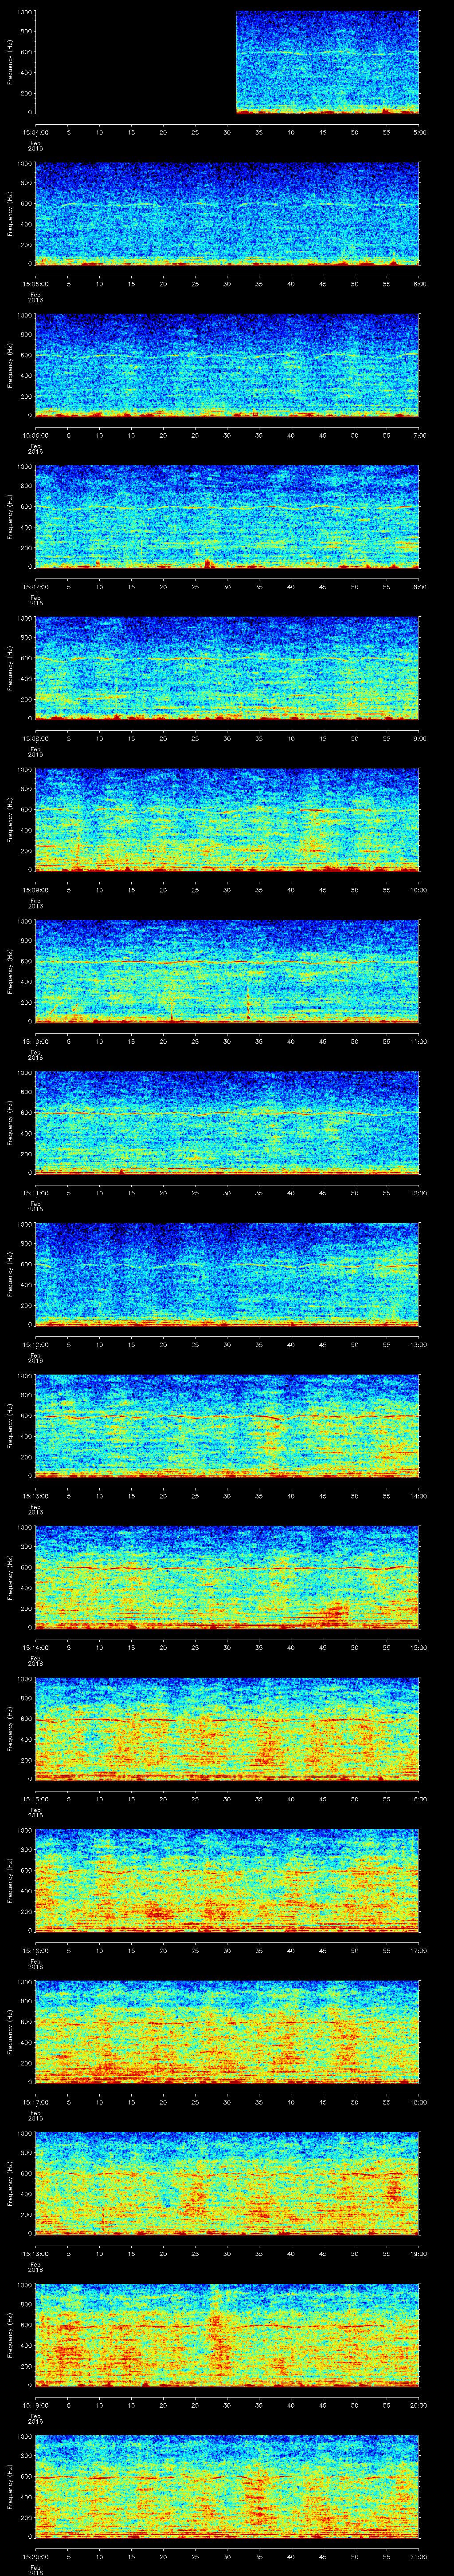Click the 15:15:00 start time label
454x2576 pixels.
click(35, 1799)
